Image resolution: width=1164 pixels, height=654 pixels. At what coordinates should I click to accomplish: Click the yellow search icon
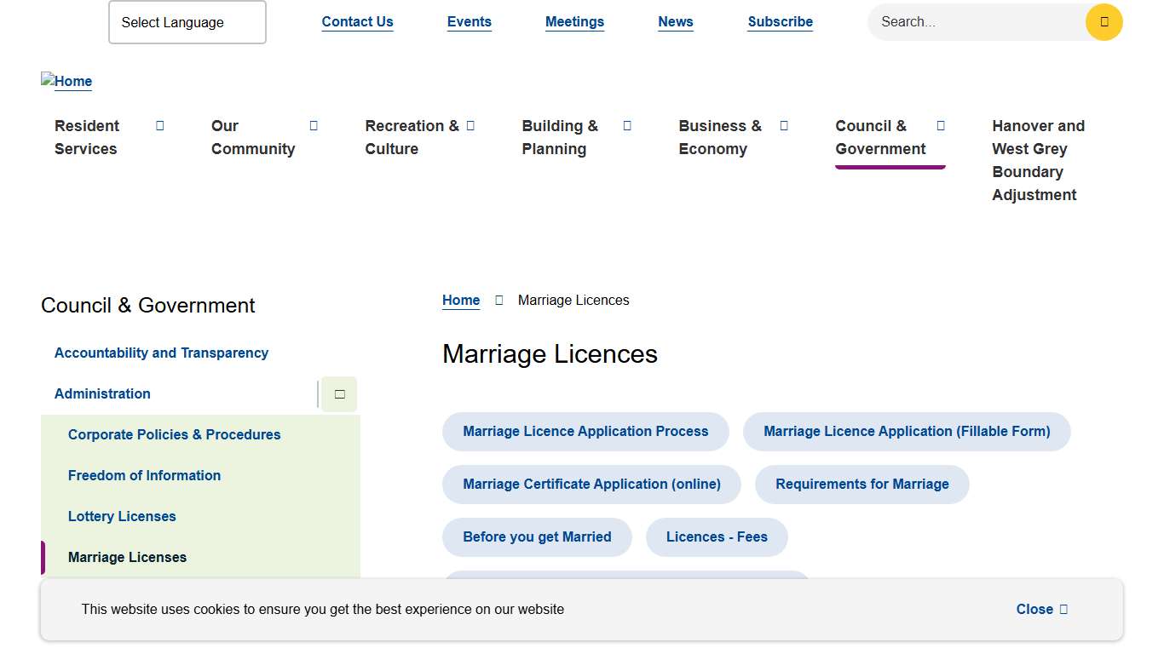pyautogui.click(x=1103, y=22)
